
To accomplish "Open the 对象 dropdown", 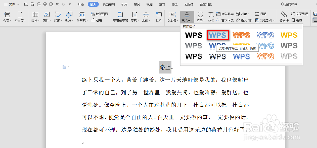I will pyautogui.click(x=243, y=14).
